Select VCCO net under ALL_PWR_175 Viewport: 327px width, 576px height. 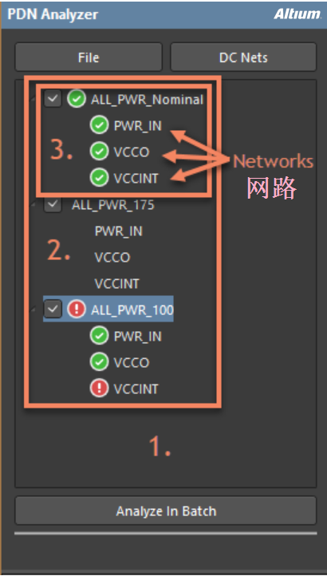click(x=112, y=258)
